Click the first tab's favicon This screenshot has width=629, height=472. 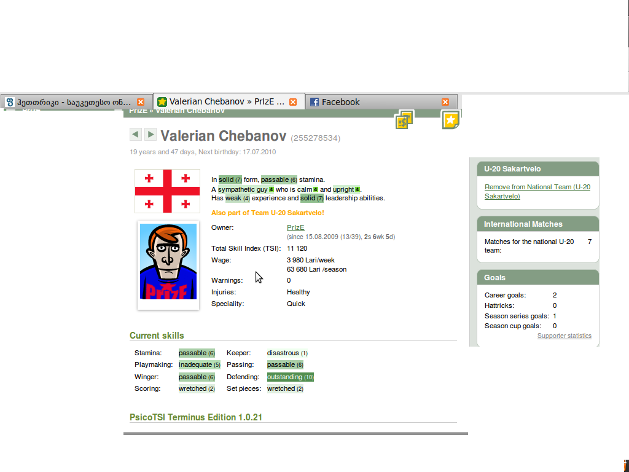coord(10,102)
